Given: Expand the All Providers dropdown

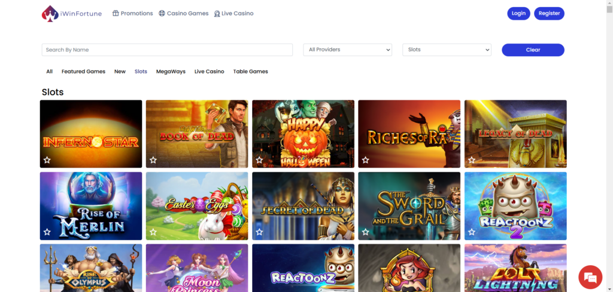Looking at the screenshot, I should click(x=347, y=50).
